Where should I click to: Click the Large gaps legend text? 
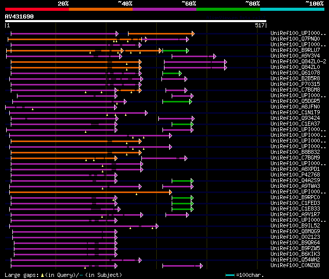point(63,275)
